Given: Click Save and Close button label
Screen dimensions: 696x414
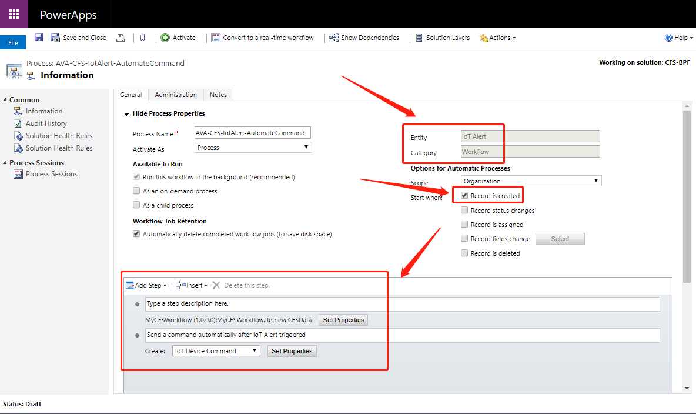Looking at the screenshot, I should [x=84, y=38].
